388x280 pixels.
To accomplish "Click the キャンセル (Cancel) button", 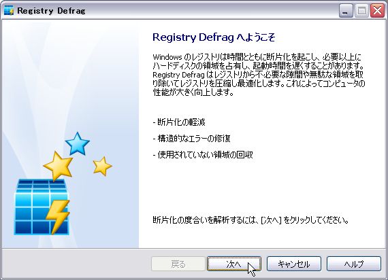I will [x=293, y=264].
